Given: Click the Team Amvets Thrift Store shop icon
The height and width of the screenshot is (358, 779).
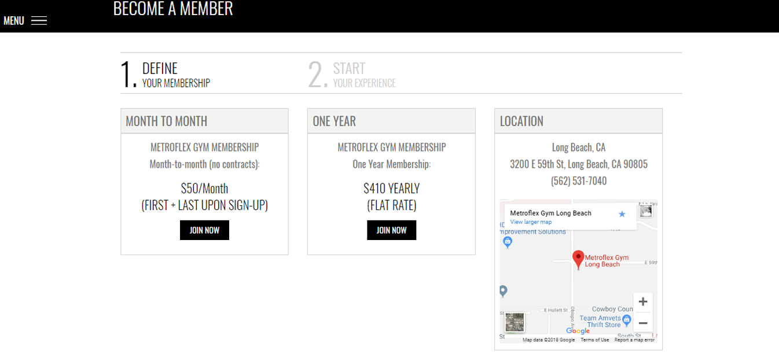Looking at the screenshot, I should point(626,319).
